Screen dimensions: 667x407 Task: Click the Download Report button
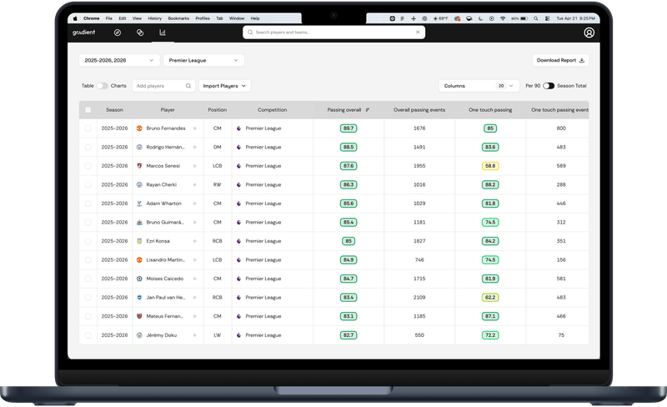tap(560, 60)
